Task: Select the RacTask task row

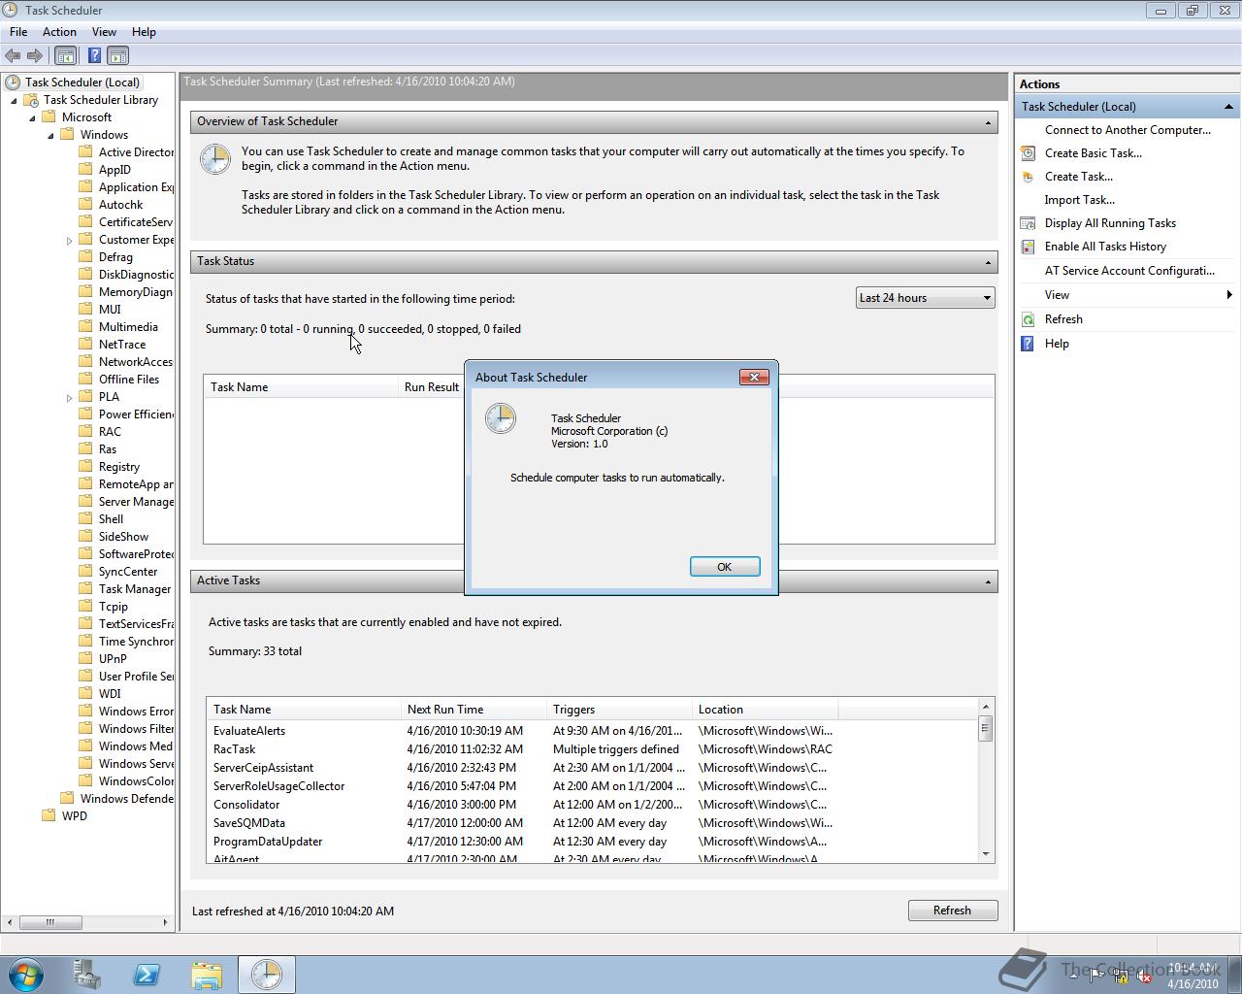Action: [x=592, y=749]
